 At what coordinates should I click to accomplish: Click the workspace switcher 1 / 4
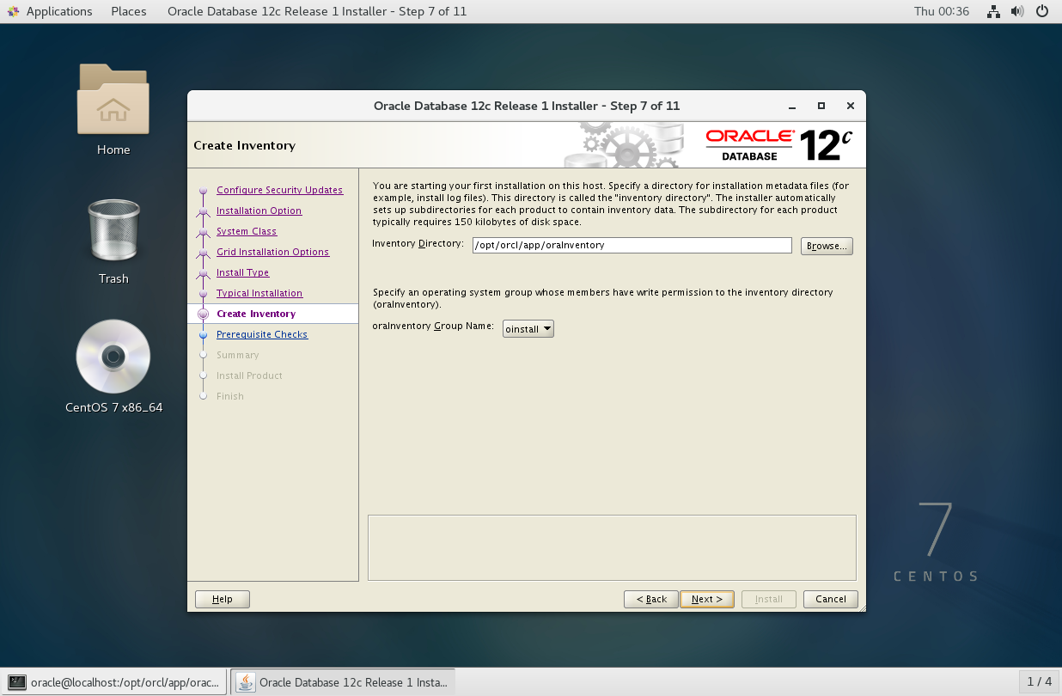1039,681
